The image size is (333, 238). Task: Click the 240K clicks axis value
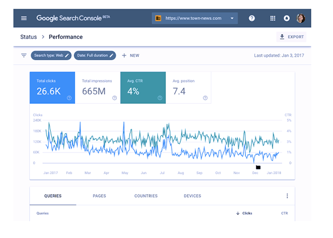pyautogui.click(x=37, y=120)
